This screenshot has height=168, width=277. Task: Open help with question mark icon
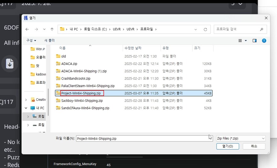(264, 41)
